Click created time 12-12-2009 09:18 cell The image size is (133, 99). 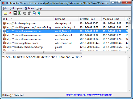(x=90, y=47)
